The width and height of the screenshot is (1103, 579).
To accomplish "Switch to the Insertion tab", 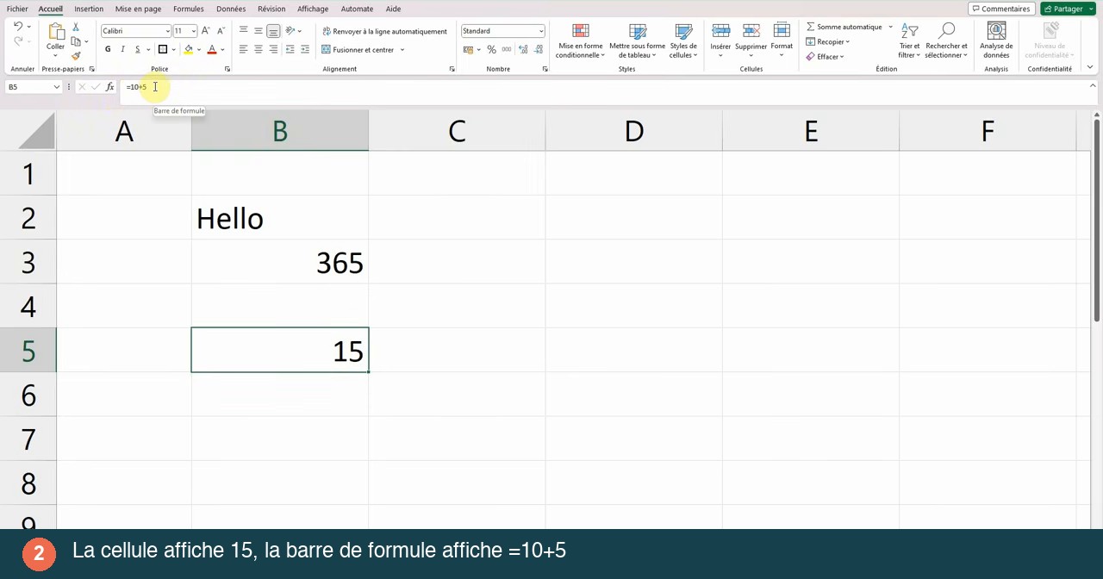I will pyautogui.click(x=89, y=9).
